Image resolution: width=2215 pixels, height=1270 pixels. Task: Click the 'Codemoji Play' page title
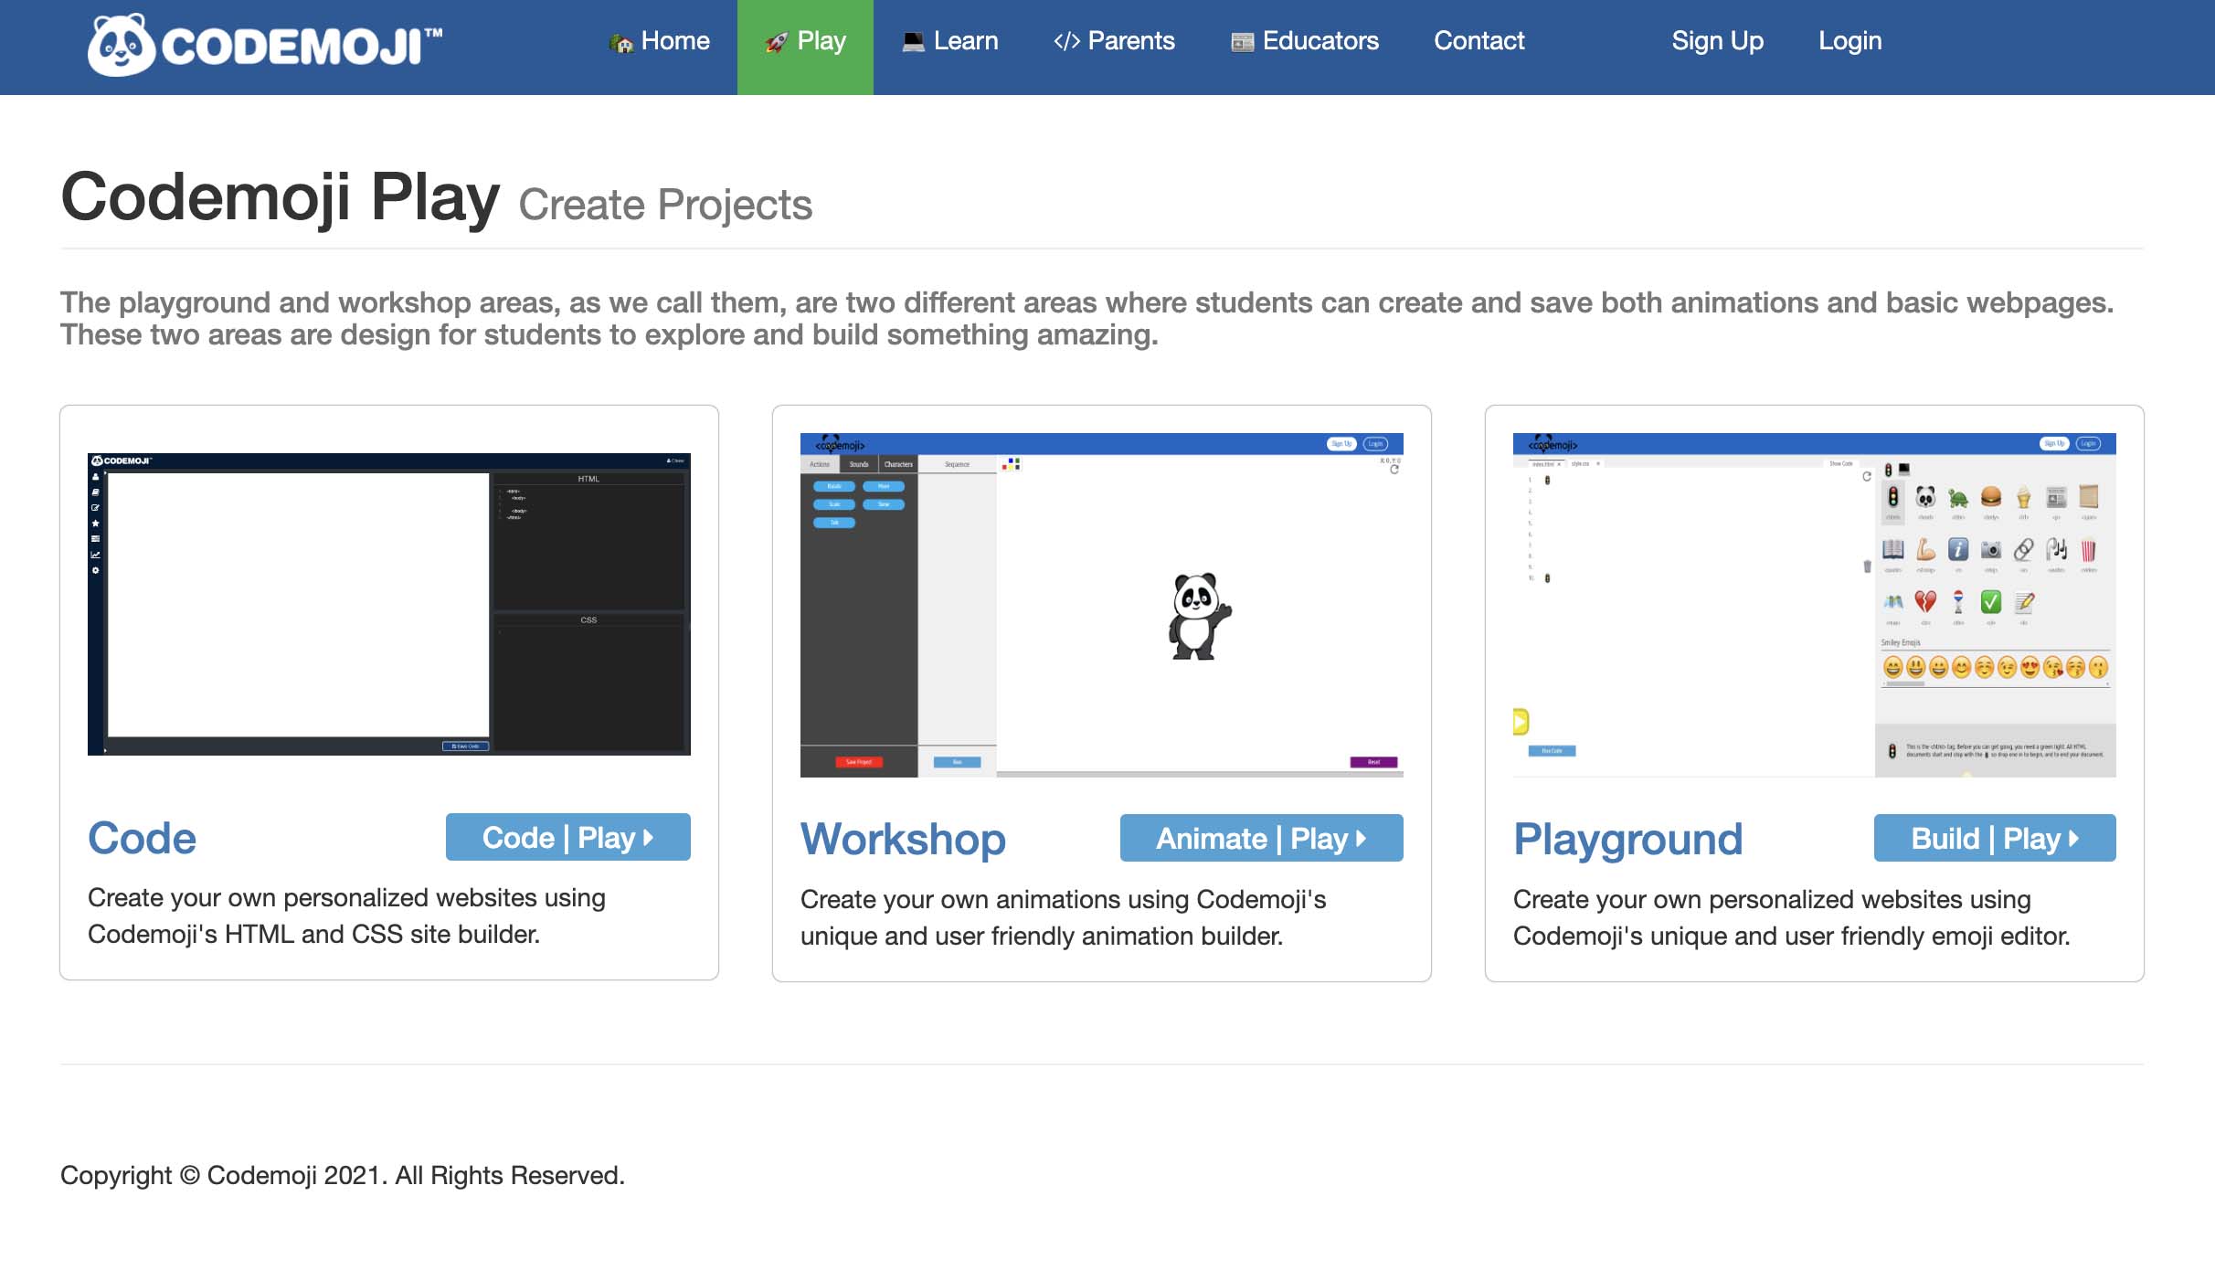click(x=281, y=196)
